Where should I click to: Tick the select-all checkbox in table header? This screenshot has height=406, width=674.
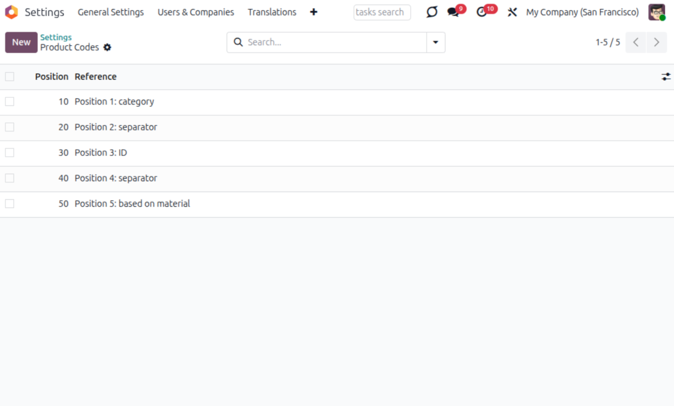pyautogui.click(x=10, y=77)
